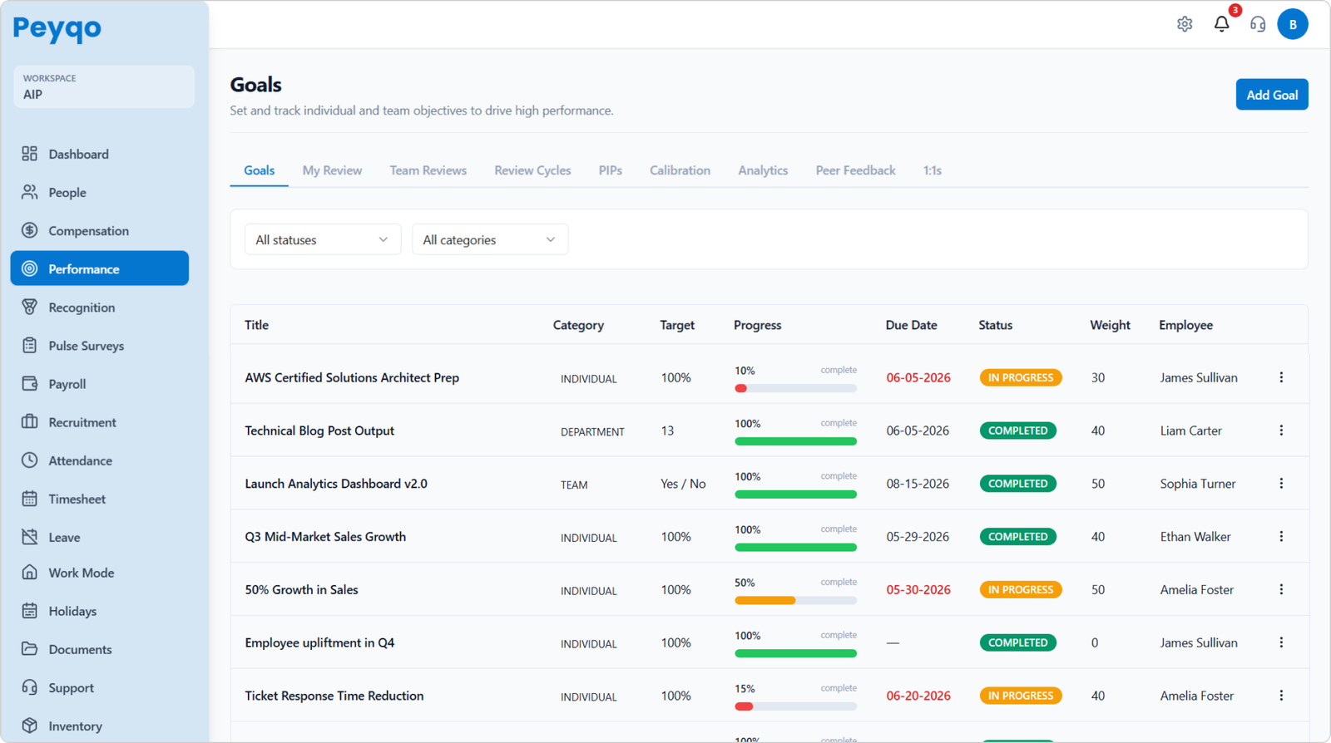The image size is (1331, 743).
Task: Click employee name Liam Carter
Action: [1191, 431]
